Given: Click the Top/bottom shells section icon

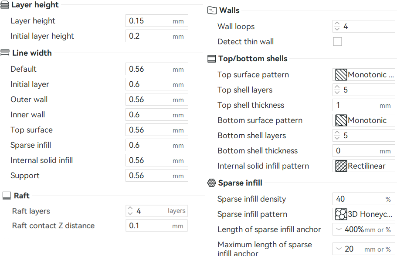Looking at the screenshot, I should pos(212,59).
